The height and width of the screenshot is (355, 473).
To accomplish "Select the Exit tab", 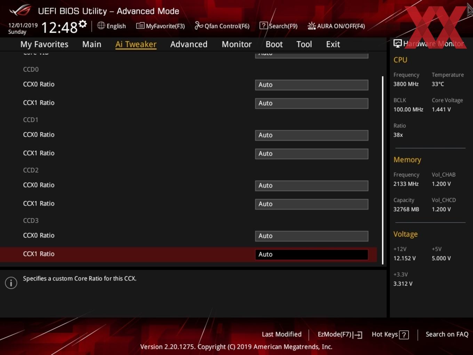I will (x=333, y=44).
